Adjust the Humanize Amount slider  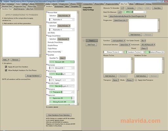[x=62, y=68]
